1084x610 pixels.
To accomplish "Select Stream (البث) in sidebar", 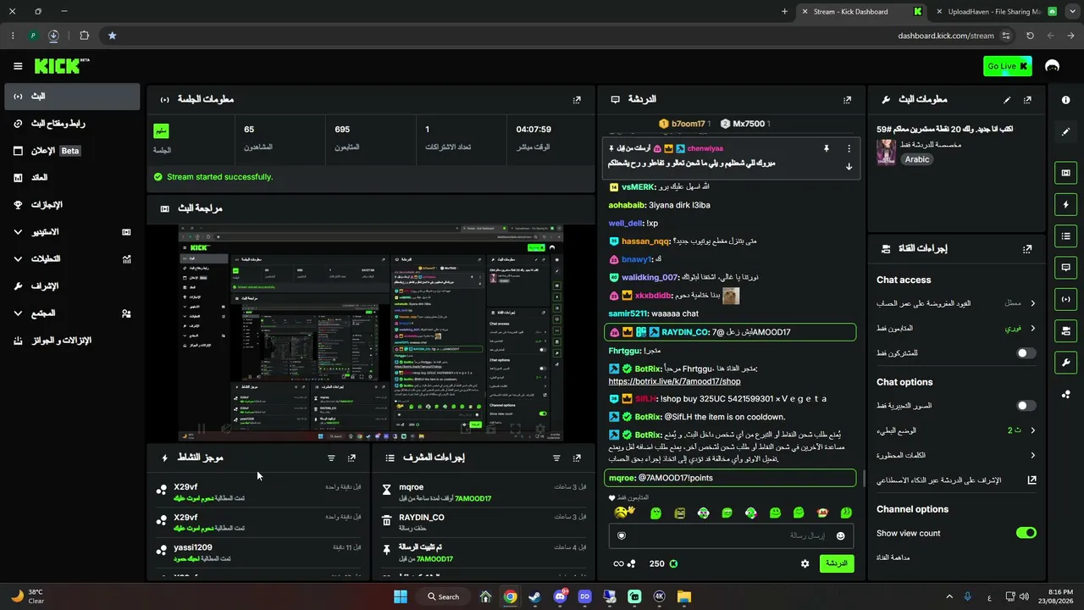I will coord(72,97).
